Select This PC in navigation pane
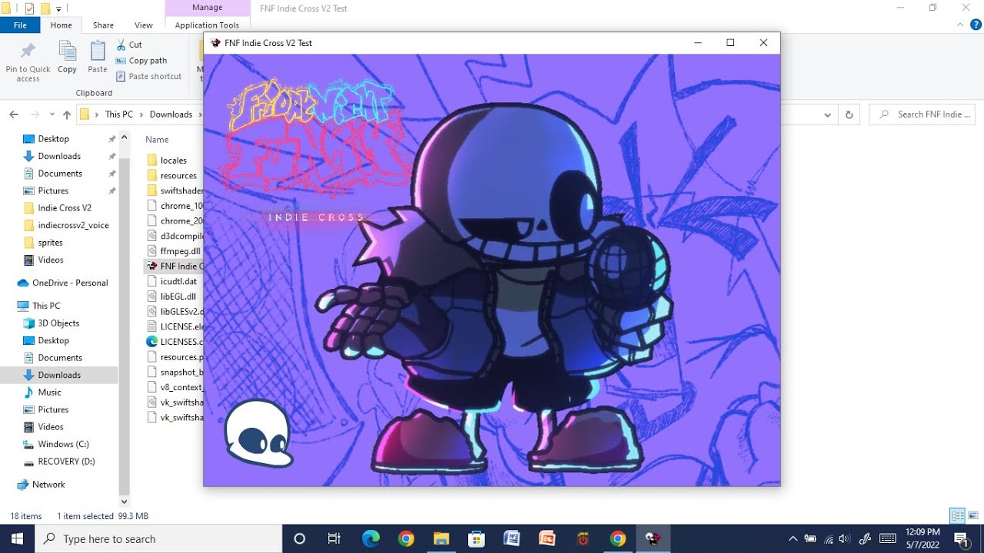984x553 pixels. 46,306
